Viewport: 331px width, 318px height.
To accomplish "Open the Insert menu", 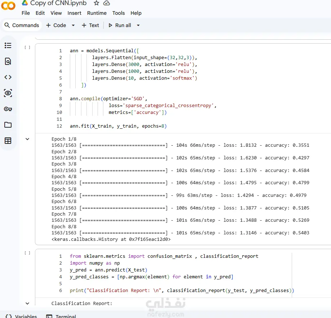I will (74, 13).
